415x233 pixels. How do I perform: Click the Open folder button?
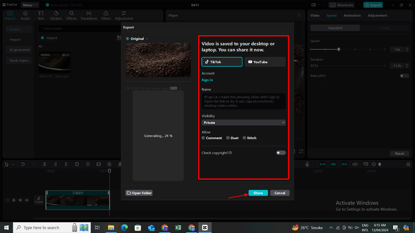coord(139,193)
